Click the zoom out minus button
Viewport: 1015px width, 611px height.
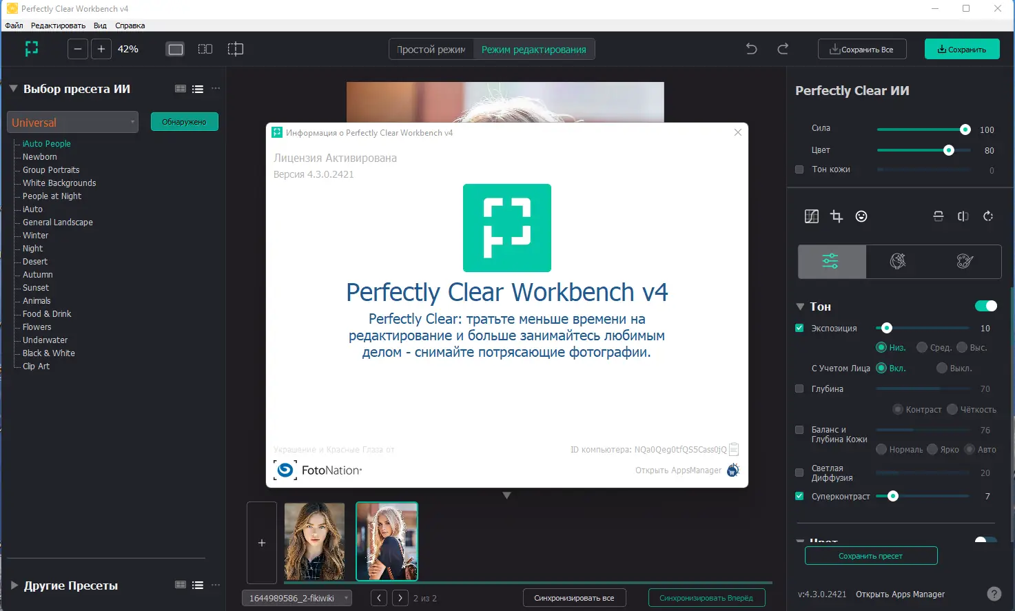78,49
